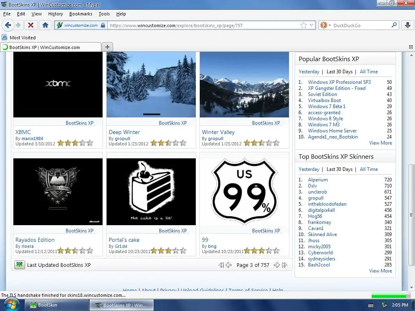415x311 pixels.
Task: Go to the first page arrow in pager
Action: [x=221, y=265]
